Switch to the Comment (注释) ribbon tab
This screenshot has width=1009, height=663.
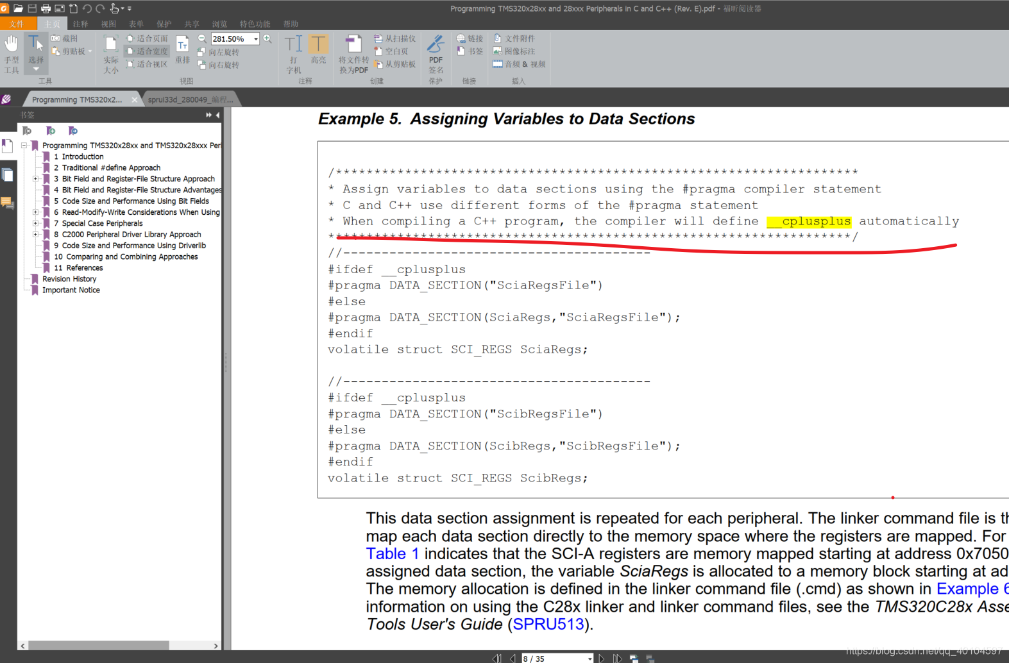click(x=80, y=24)
